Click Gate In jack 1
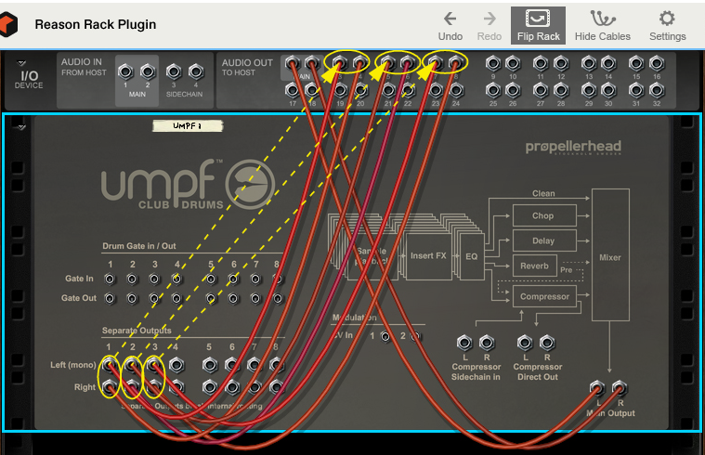This screenshot has width=705, height=455. (x=110, y=279)
